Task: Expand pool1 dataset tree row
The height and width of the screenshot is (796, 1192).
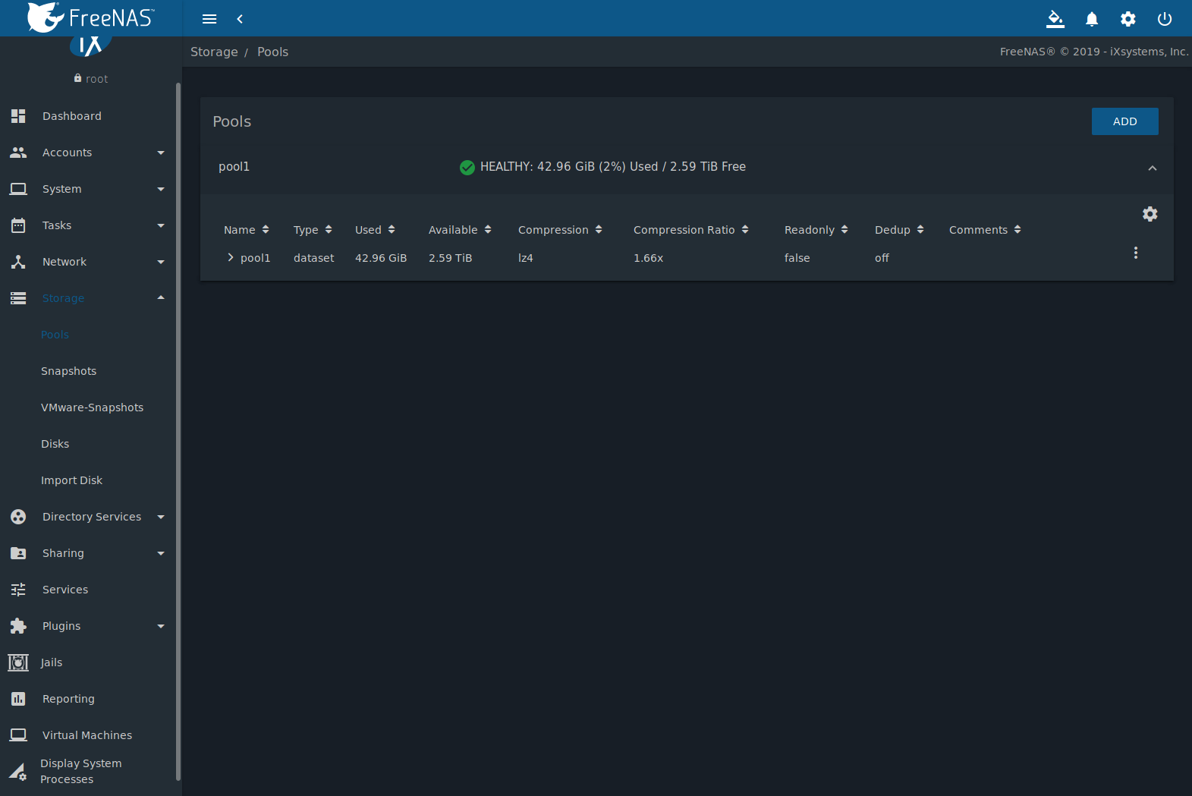Action: click(231, 258)
